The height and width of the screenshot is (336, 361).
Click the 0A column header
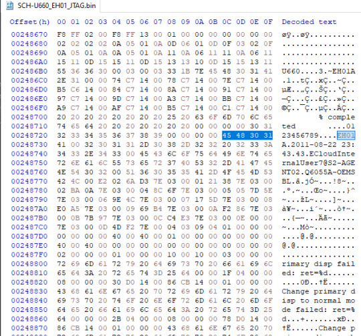pyautogui.click(x=199, y=22)
